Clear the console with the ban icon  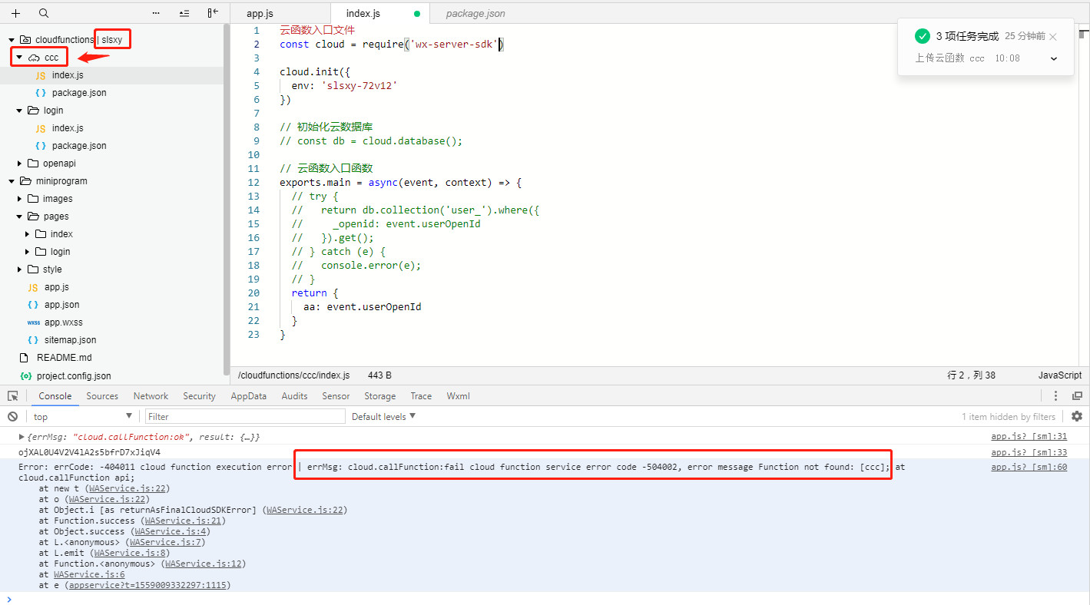12,416
